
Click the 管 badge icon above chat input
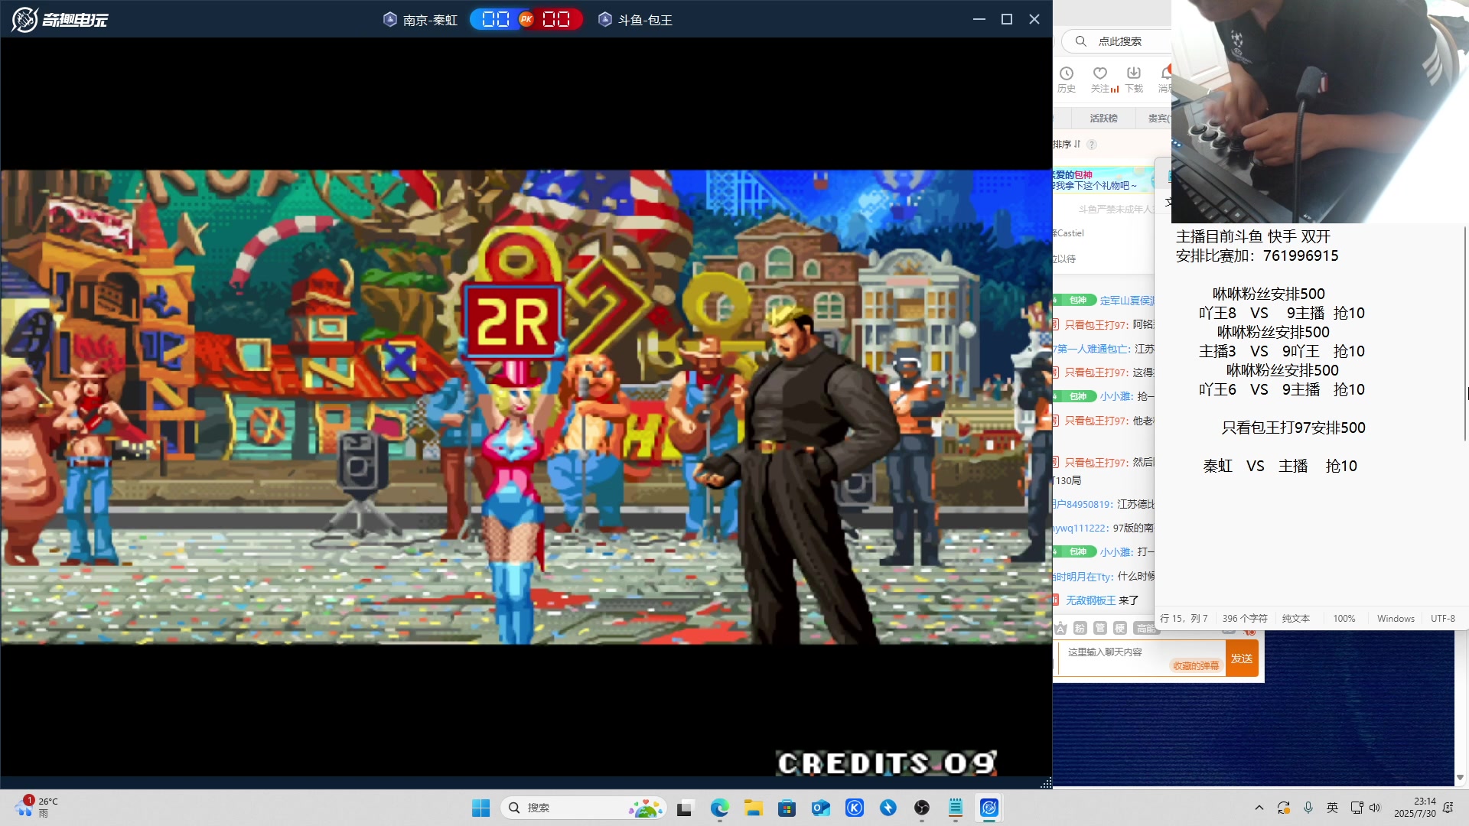[1100, 628]
